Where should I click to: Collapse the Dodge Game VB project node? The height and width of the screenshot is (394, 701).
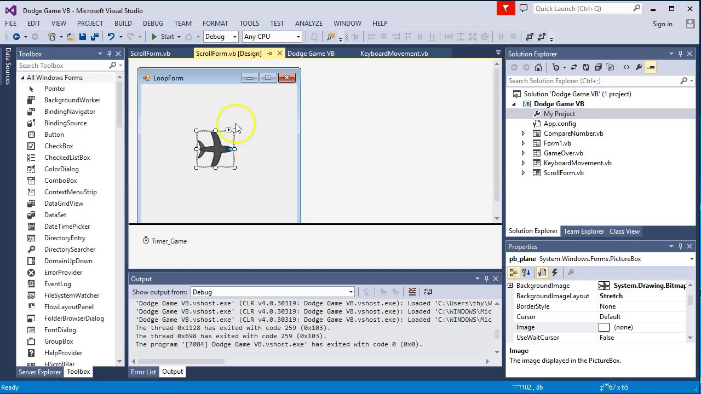(514, 104)
